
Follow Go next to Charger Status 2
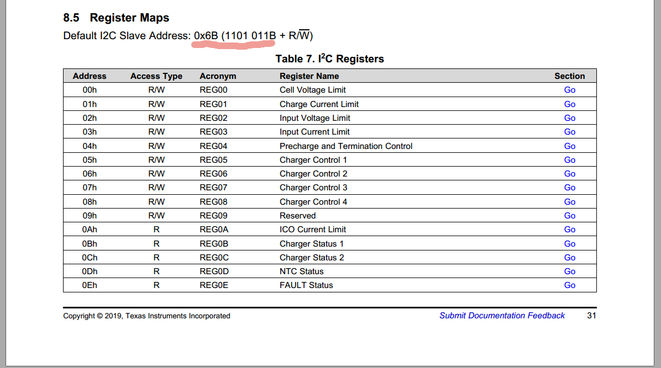[x=569, y=257]
